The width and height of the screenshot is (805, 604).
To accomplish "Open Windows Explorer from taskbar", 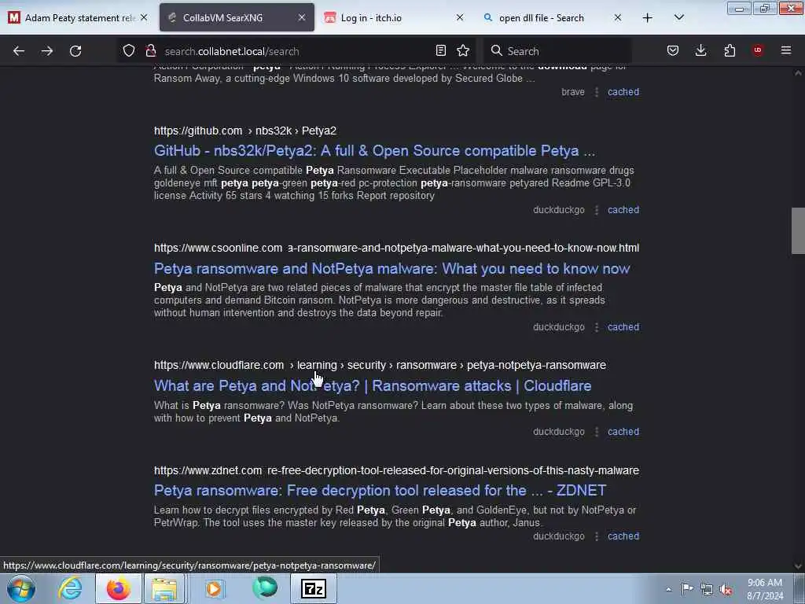I will (x=164, y=588).
